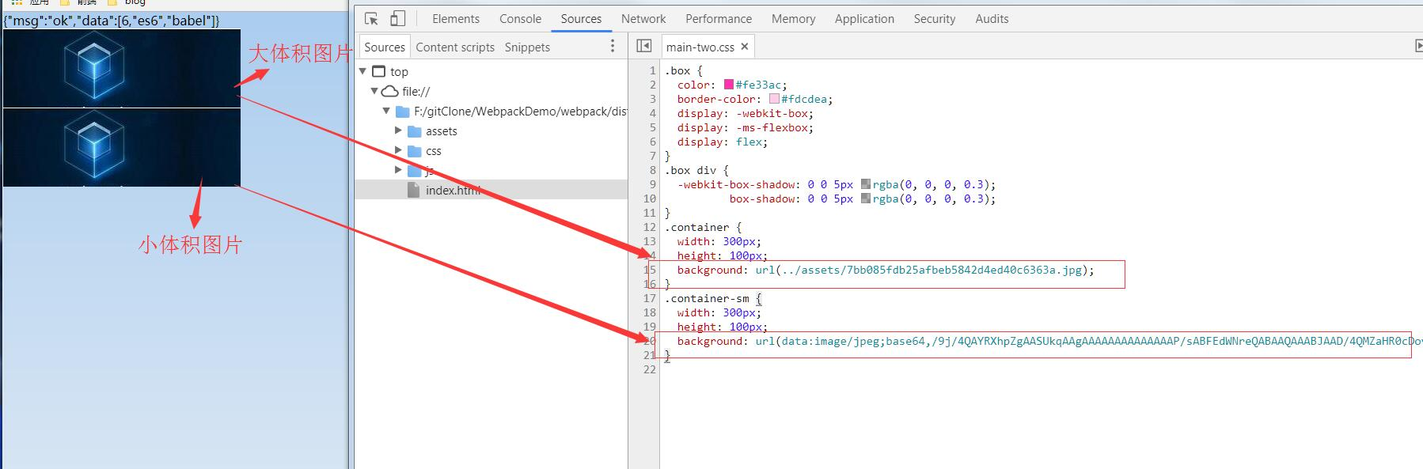
Task: Collapse the file:// tree node
Action: [374, 91]
